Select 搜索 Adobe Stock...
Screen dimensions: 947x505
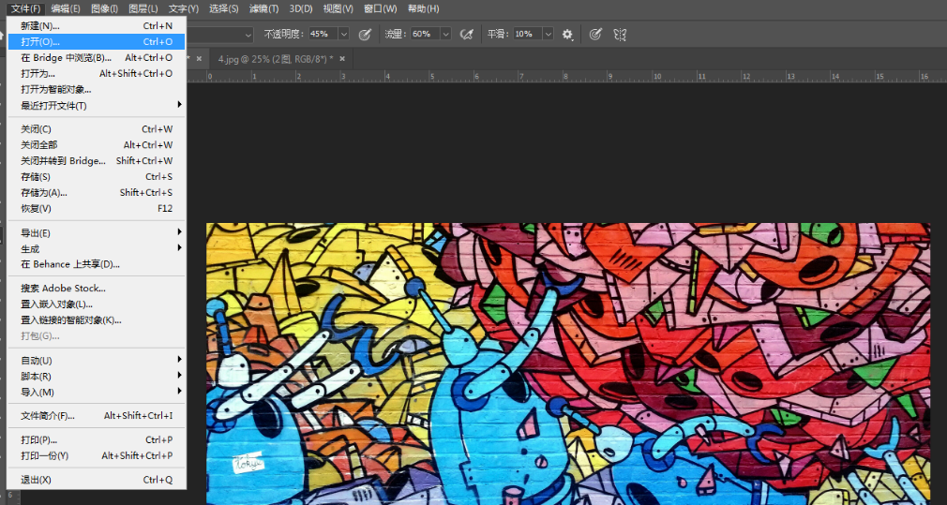point(96,289)
